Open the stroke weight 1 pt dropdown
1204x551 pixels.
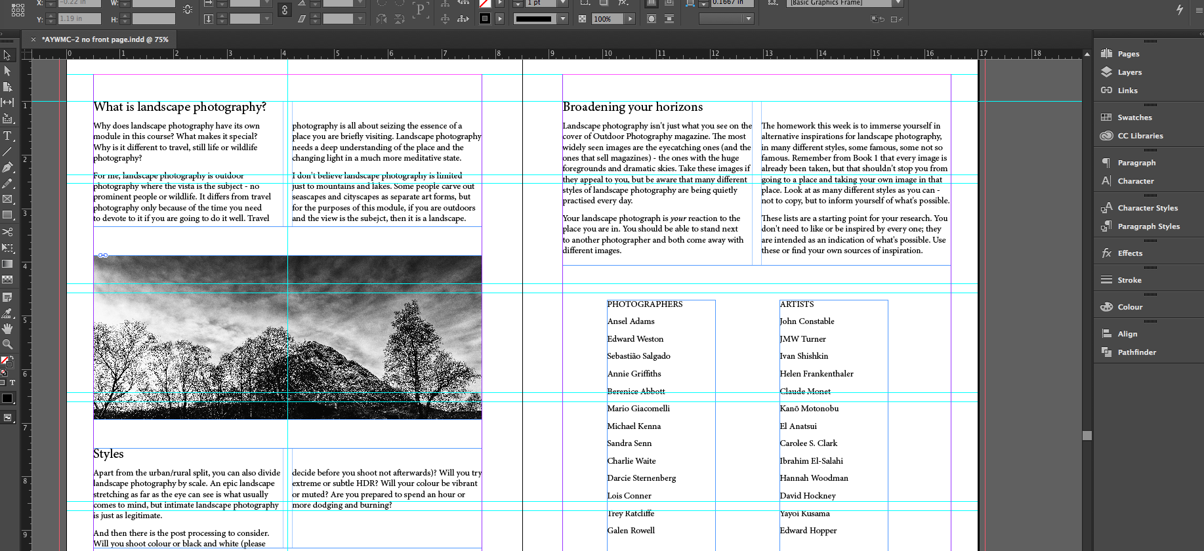pyautogui.click(x=562, y=3)
